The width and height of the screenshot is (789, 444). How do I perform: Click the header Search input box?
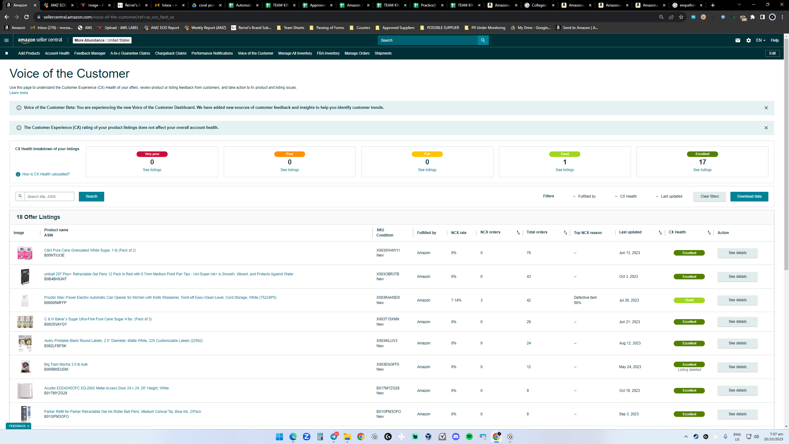point(427,40)
